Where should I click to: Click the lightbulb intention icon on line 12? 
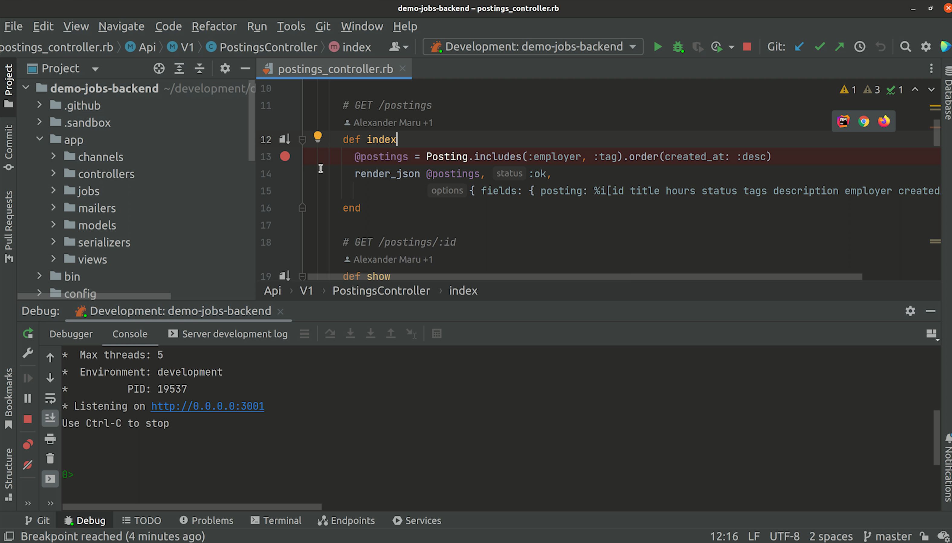click(x=318, y=137)
